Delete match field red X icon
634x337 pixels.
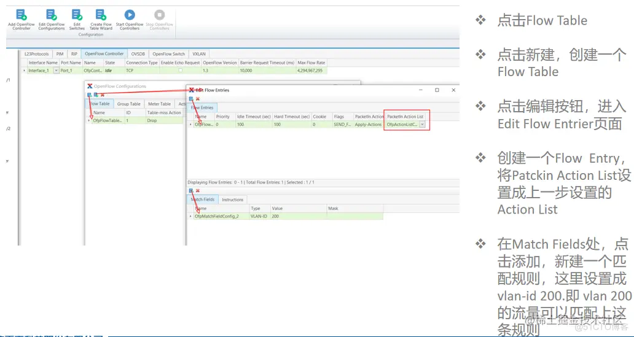pyautogui.click(x=198, y=190)
